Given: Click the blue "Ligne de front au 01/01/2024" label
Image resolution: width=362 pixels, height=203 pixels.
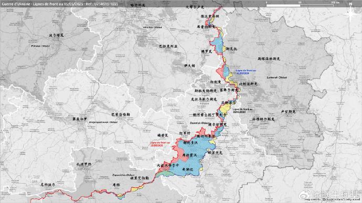Looking at the screenshot, I should point(246,72).
